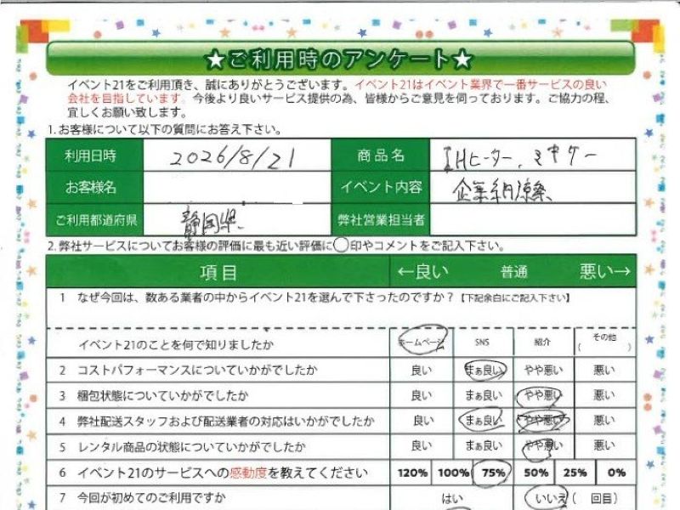Click the blank 弊社営業担当者 entry field

click(533, 220)
